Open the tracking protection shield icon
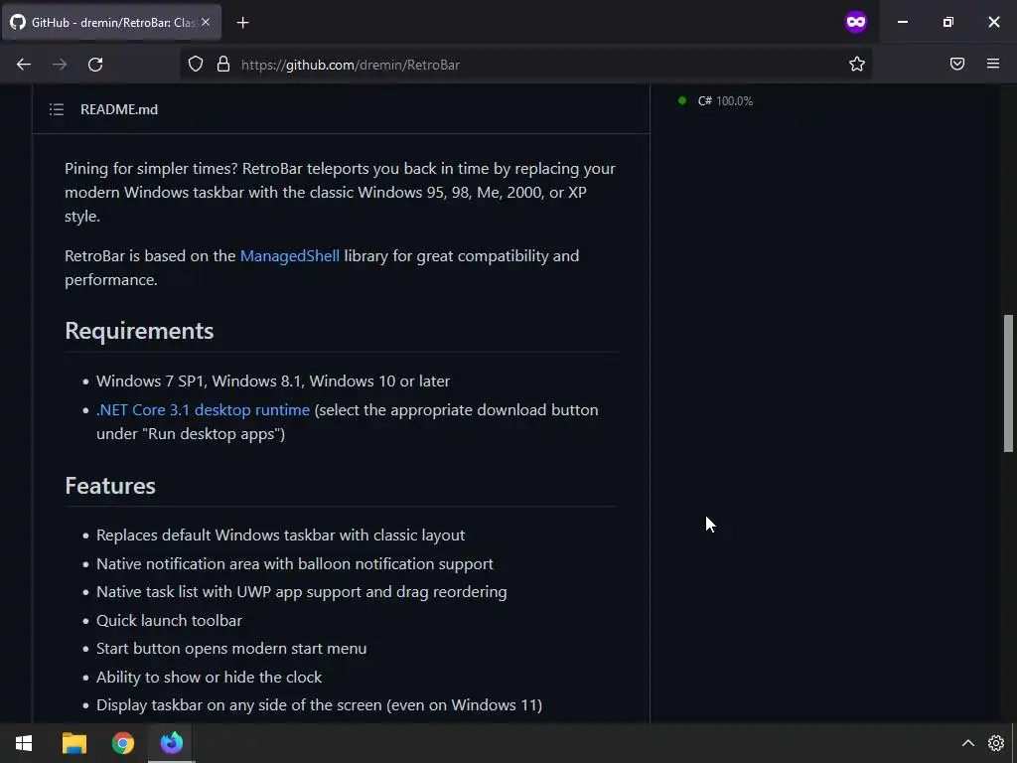 (196, 65)
